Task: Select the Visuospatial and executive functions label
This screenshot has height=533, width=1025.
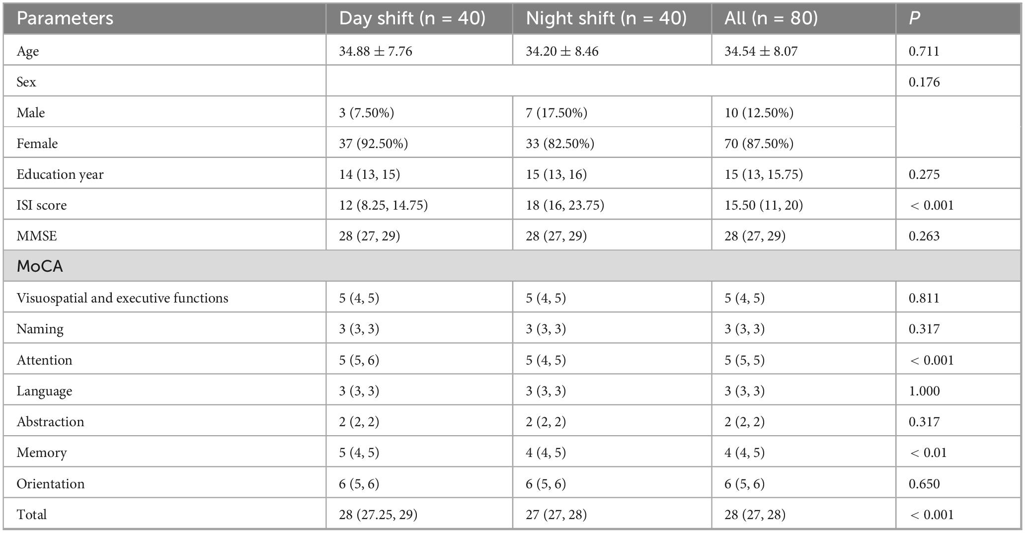Action: point(122,298)
